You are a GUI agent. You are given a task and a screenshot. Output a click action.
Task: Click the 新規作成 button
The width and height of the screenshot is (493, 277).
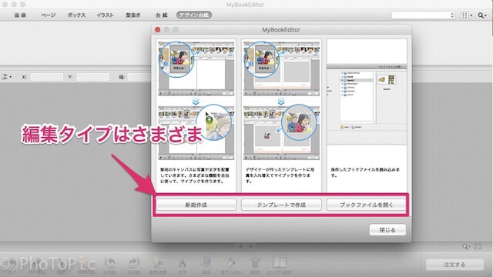(196, 205)
